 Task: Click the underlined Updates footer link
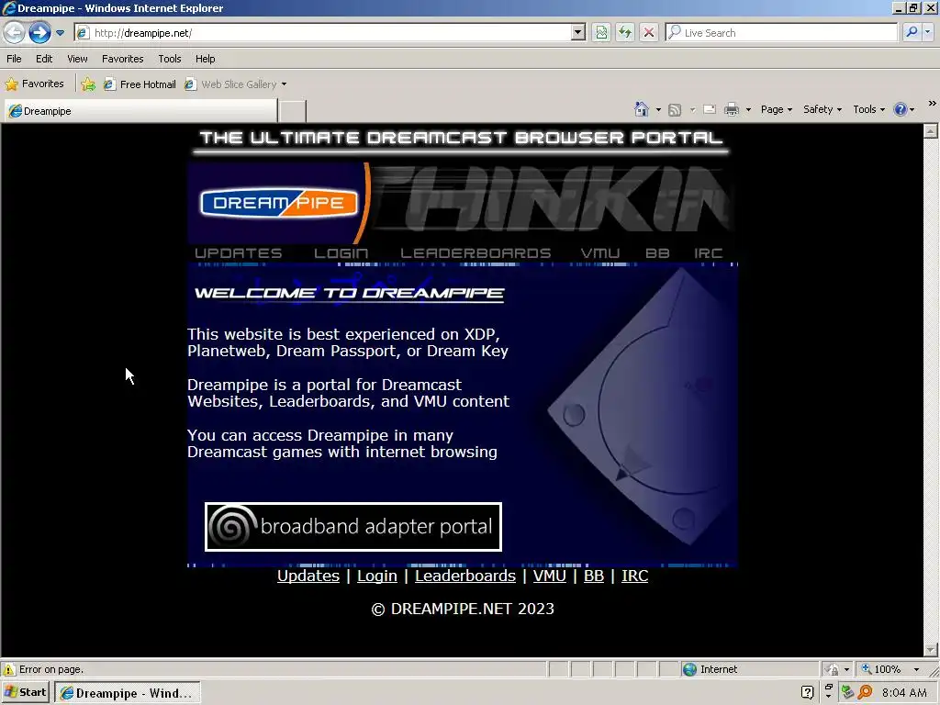[x=308, y=576]
